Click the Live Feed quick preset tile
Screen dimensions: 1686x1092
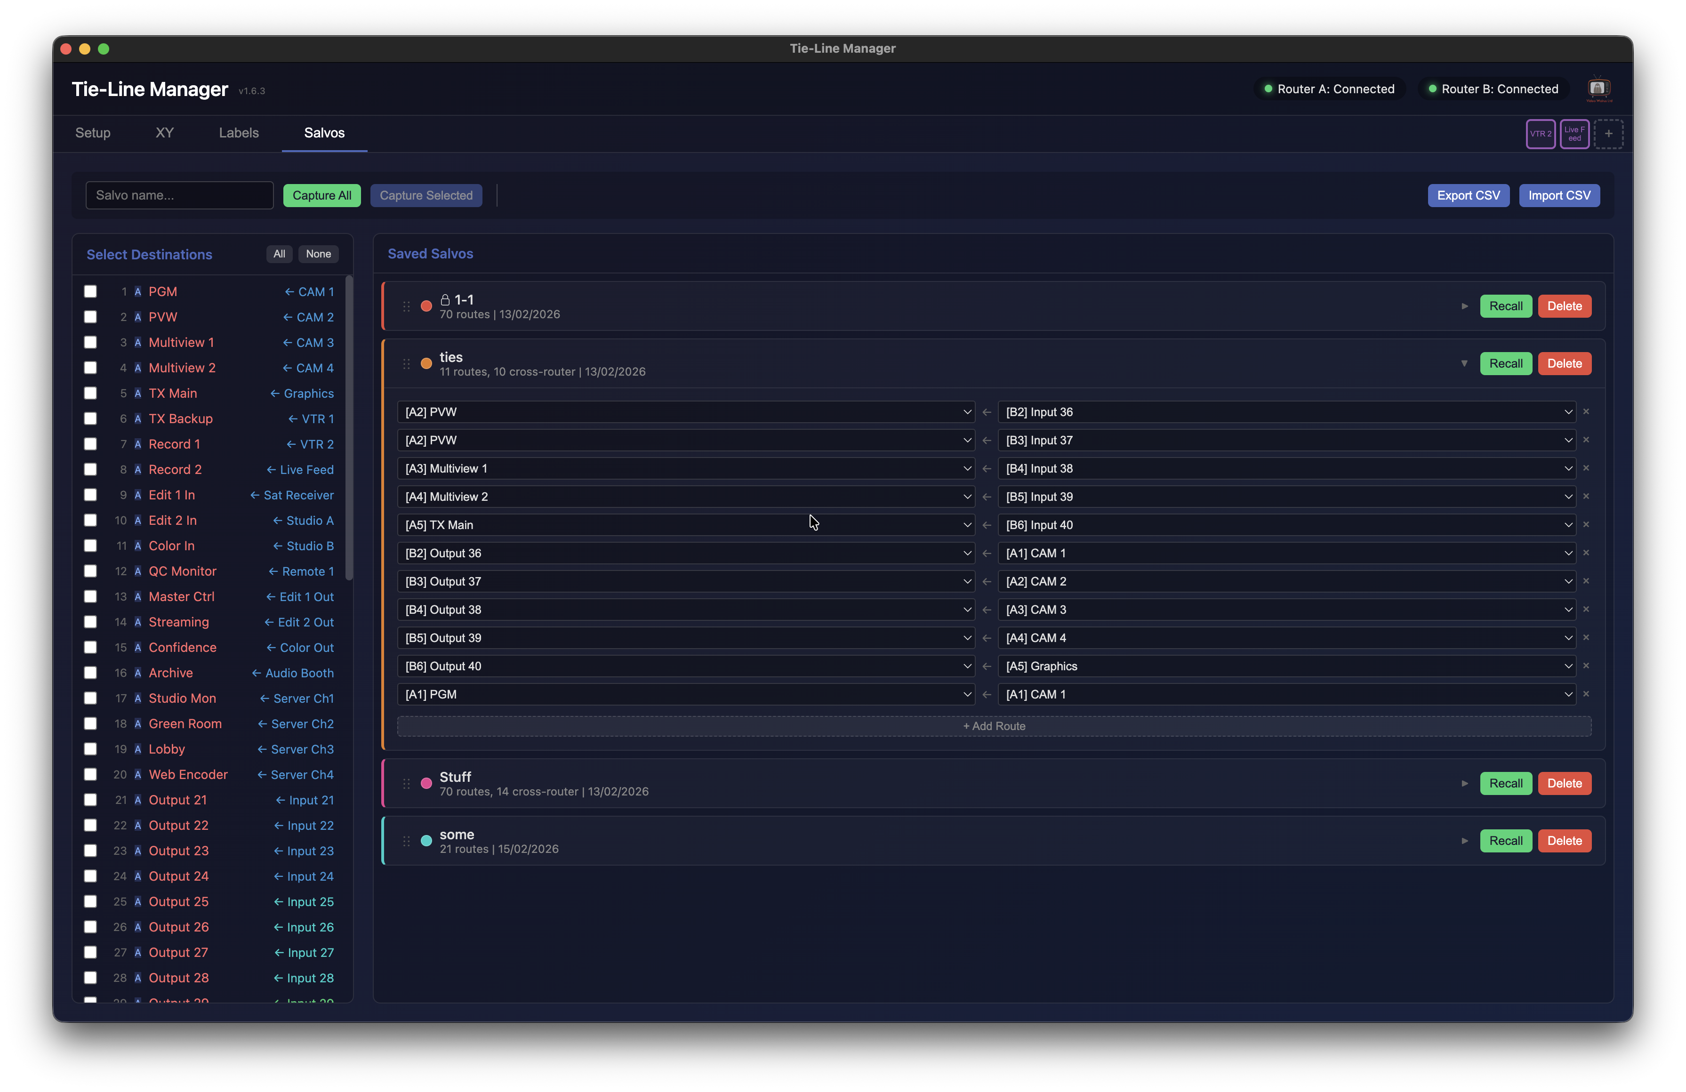click(x=1574, y=134)
